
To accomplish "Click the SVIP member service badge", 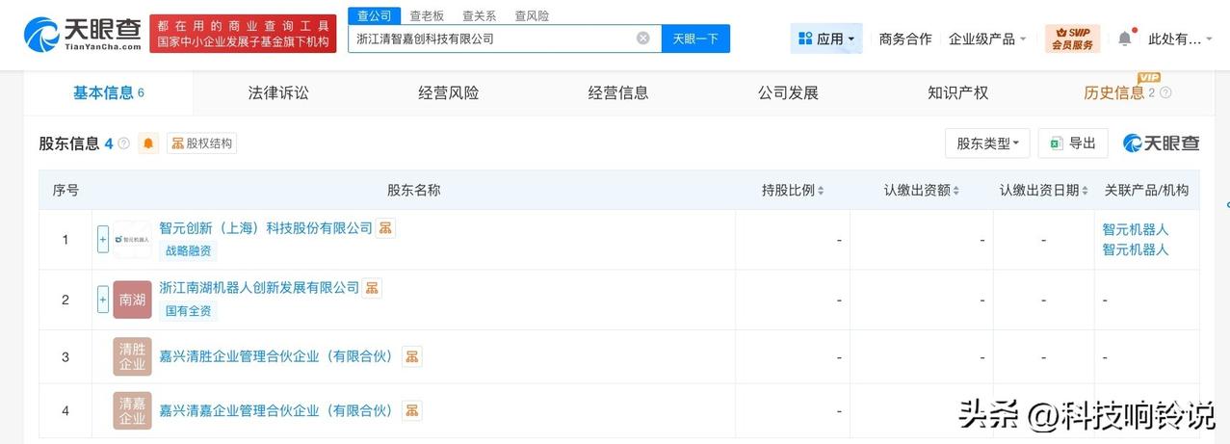I will (1072, 39).
